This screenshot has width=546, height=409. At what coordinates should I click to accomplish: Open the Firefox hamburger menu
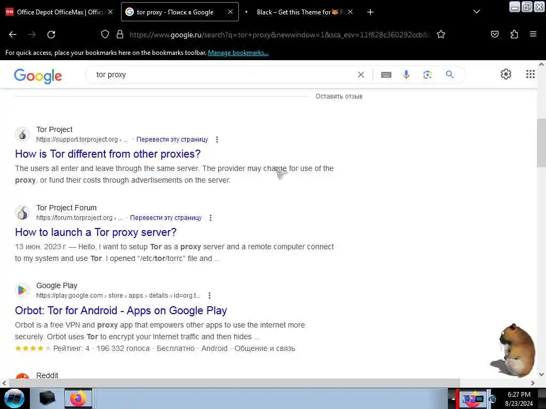[533, 34]
